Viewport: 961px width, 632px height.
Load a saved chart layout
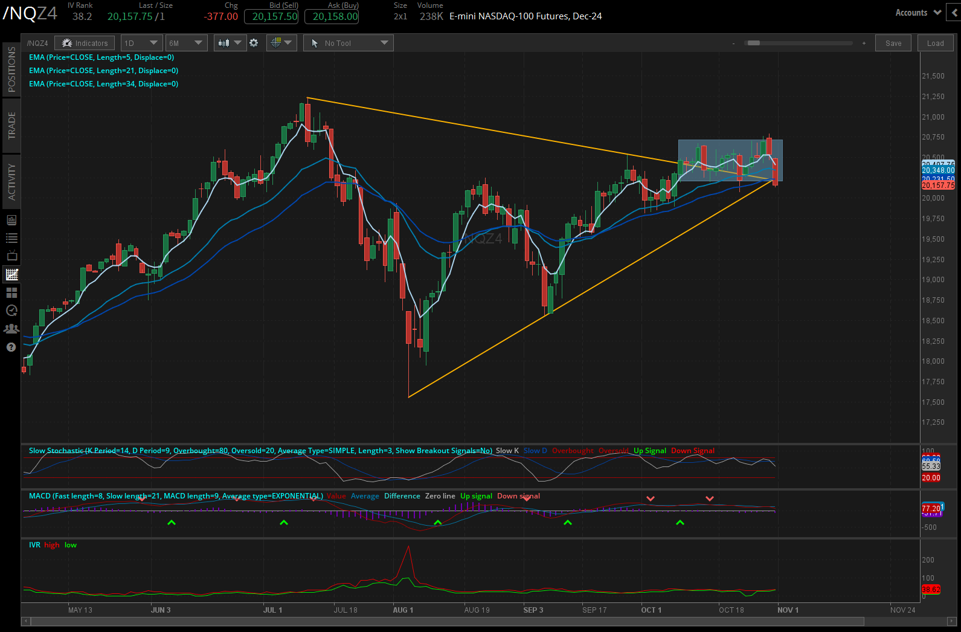(x=936, y=43)
